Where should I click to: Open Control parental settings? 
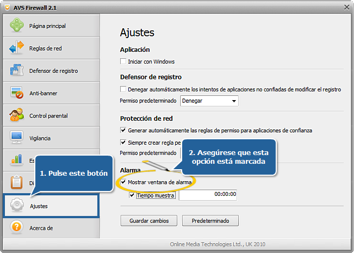[51, 115]
